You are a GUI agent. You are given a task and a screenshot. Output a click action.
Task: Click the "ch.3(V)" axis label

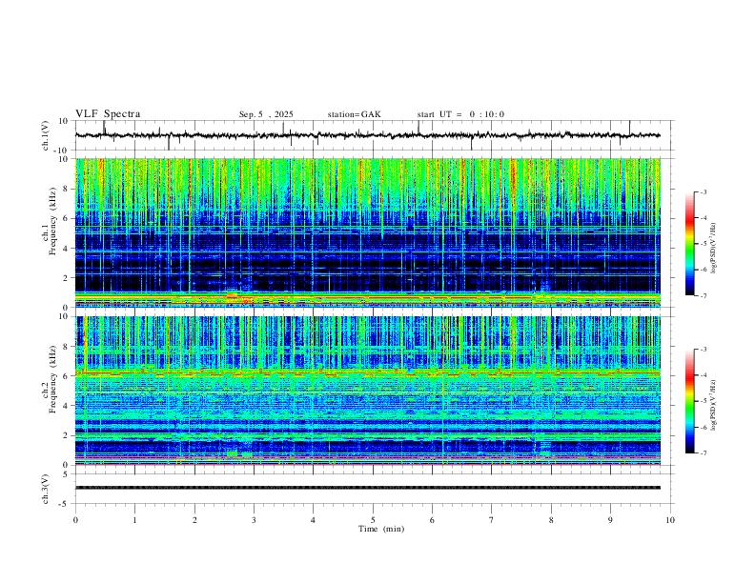pos(46,490)
